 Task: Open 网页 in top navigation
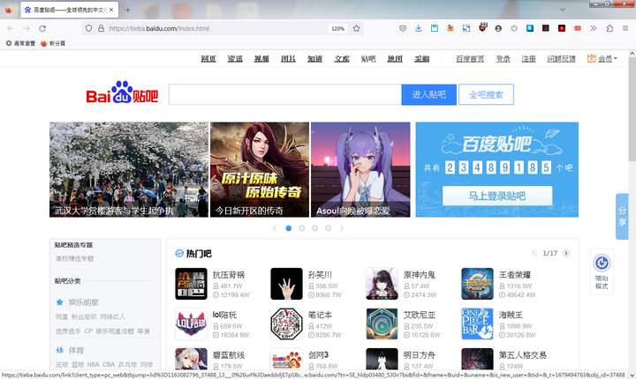click(208, 59)
